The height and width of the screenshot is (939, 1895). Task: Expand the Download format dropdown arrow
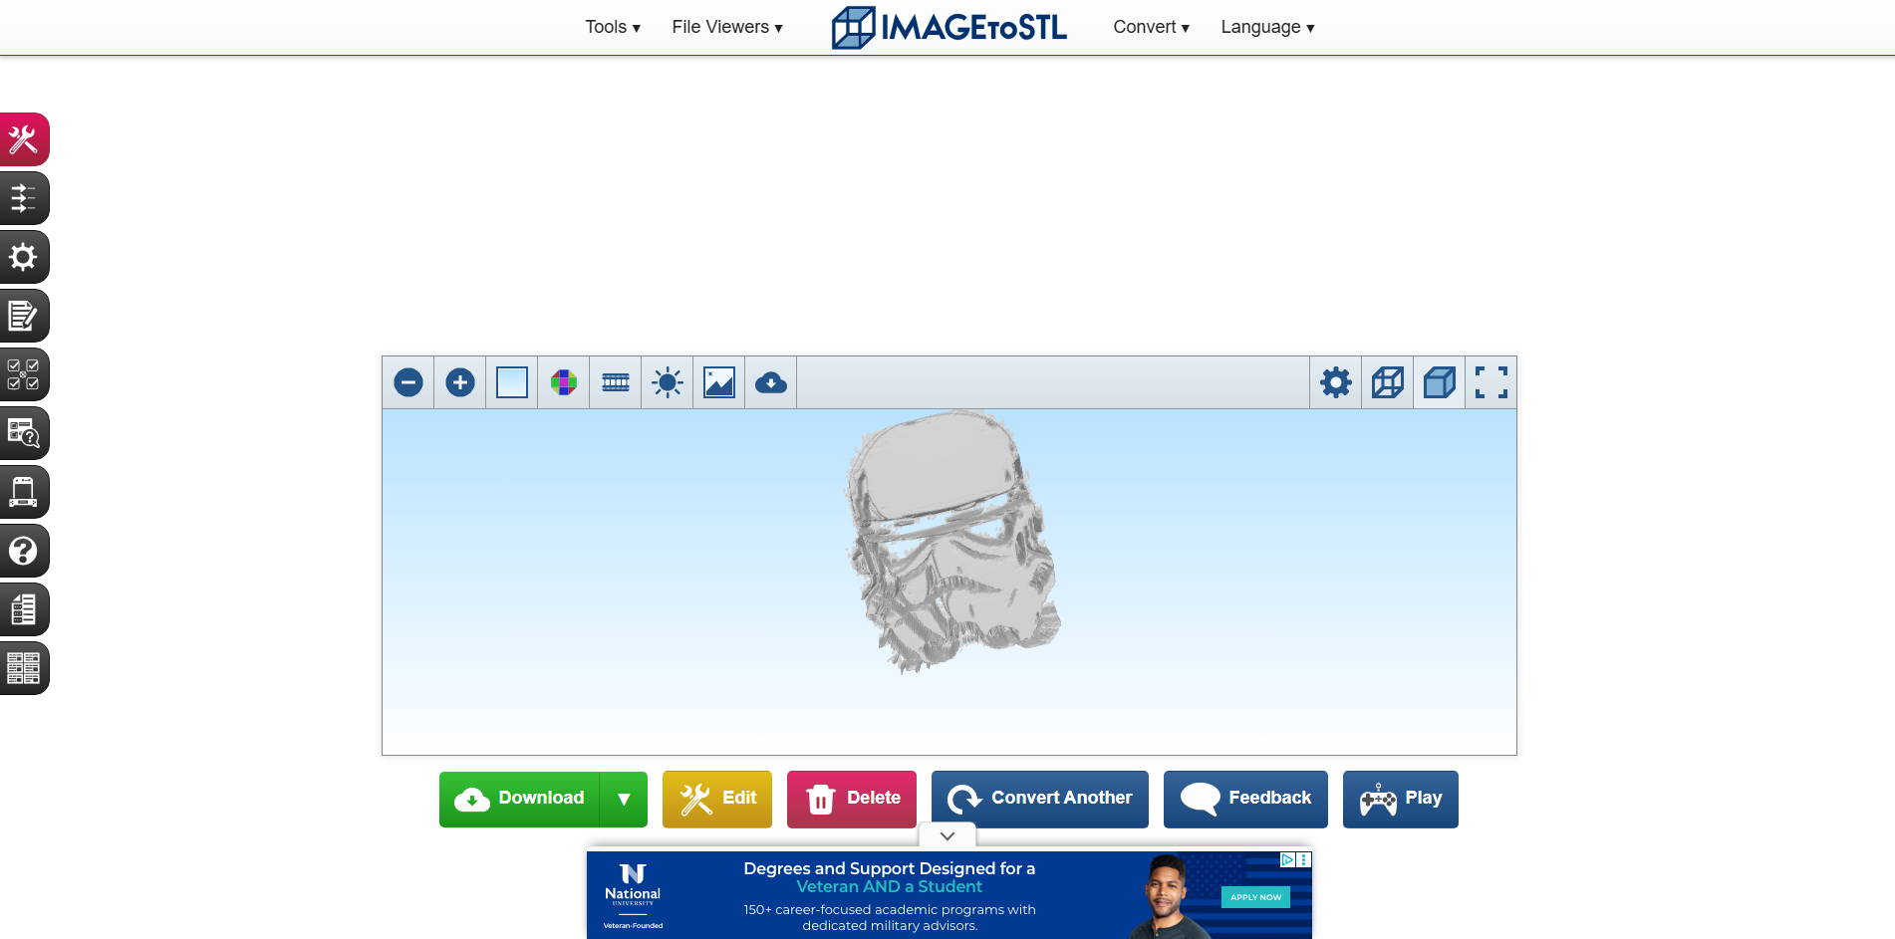click(624, 799)
